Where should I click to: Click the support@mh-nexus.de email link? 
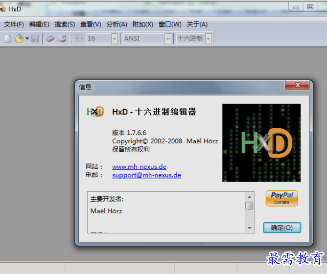coord(146,175)
